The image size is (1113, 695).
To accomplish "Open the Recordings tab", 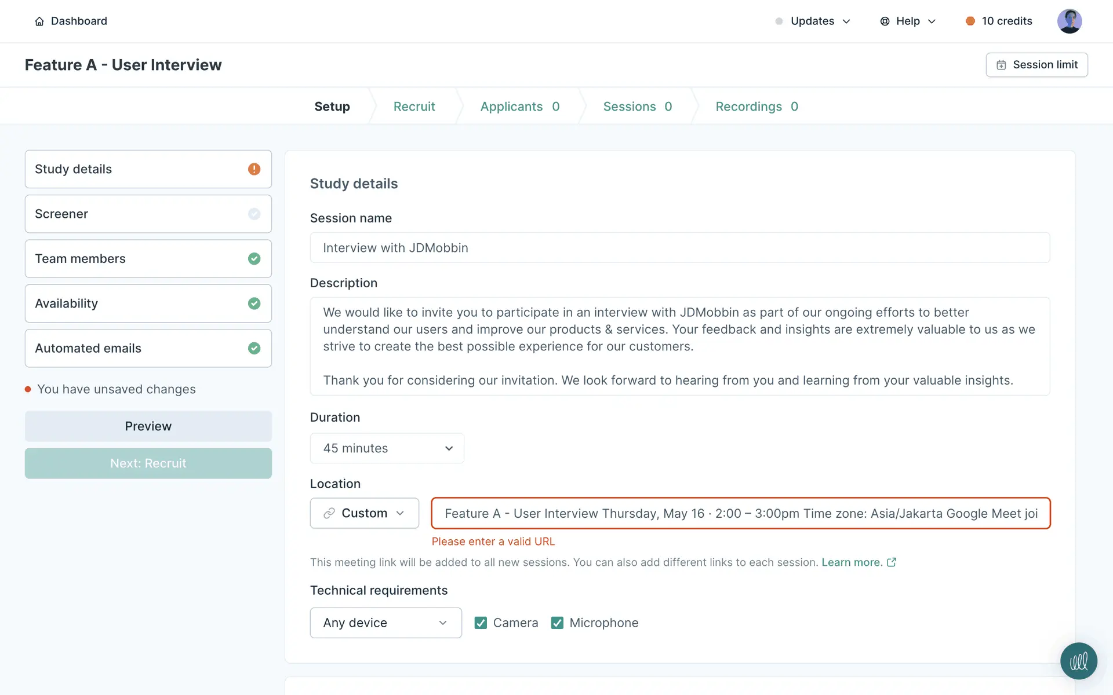I will click(756, 107).
